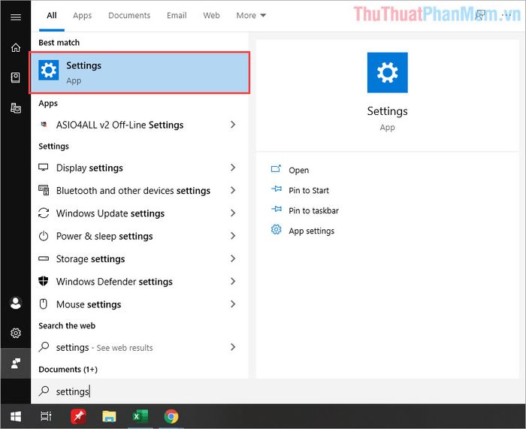Screen dimensions: 526x429
Task: Click the Windows Update refresh icon
Action: tap(44, 213)
